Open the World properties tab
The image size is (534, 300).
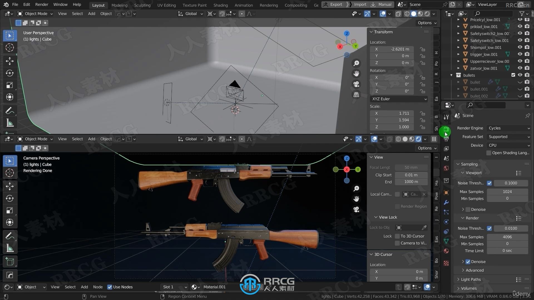pyautogui.click(x=446, y=168)
